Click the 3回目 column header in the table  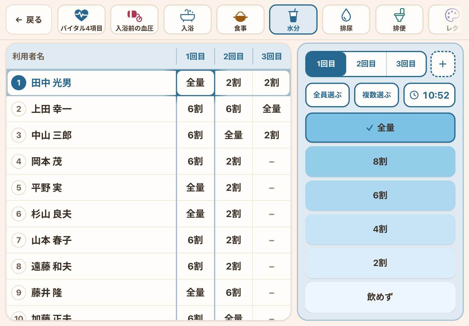(x=272, y=56)
